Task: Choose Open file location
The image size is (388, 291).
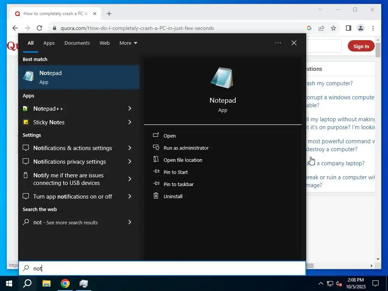Action: click(183, 160)
